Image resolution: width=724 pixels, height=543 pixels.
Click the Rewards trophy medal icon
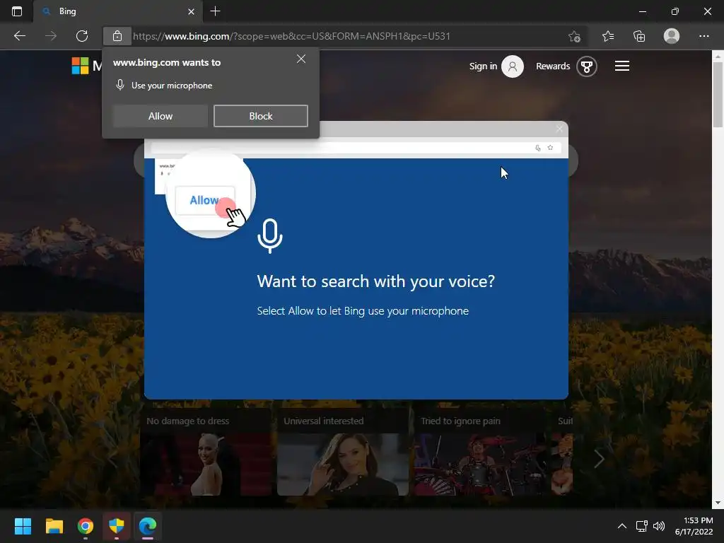tap(586, 66)
